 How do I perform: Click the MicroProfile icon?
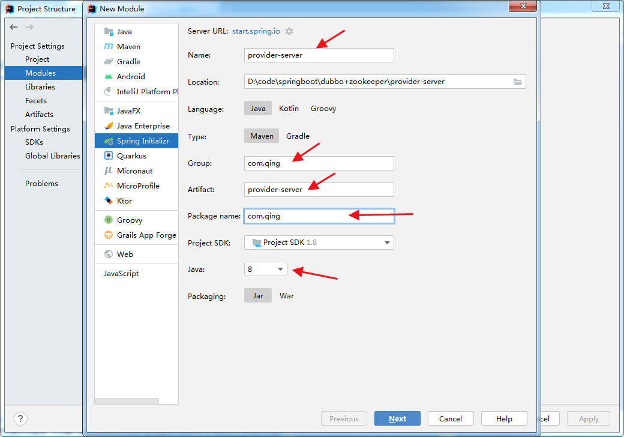pos(108,185)
